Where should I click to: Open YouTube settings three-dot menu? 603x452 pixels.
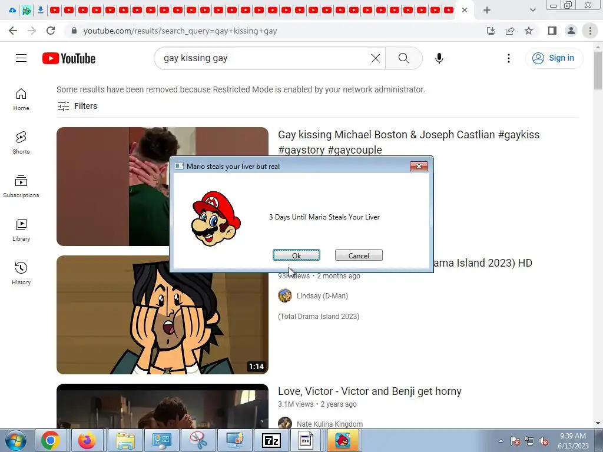coord(508,58)
